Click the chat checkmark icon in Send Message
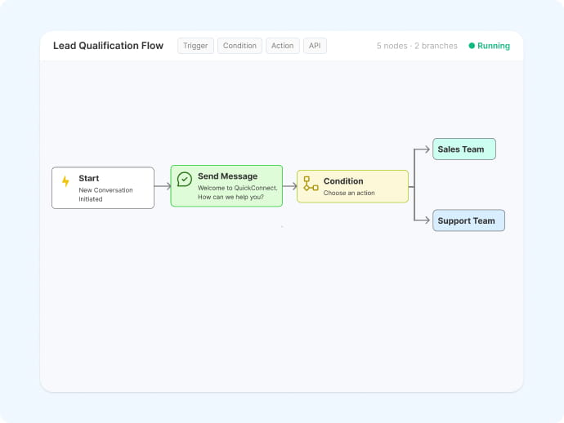The image size is (564, 423). 185,179
